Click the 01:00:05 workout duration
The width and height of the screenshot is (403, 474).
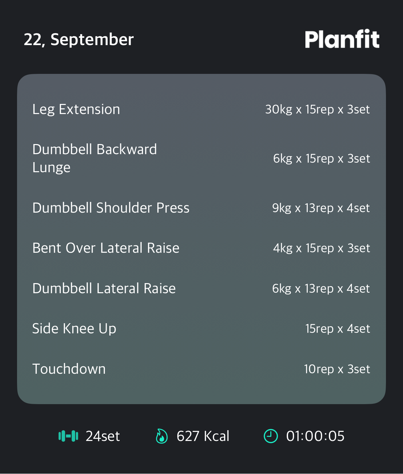point(315,436)
